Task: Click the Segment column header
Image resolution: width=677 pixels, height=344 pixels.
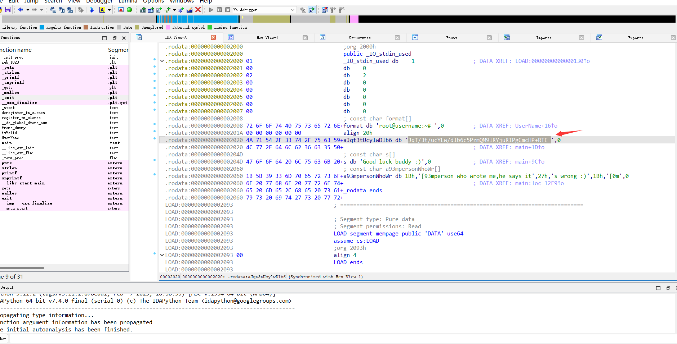Action: 118,50
